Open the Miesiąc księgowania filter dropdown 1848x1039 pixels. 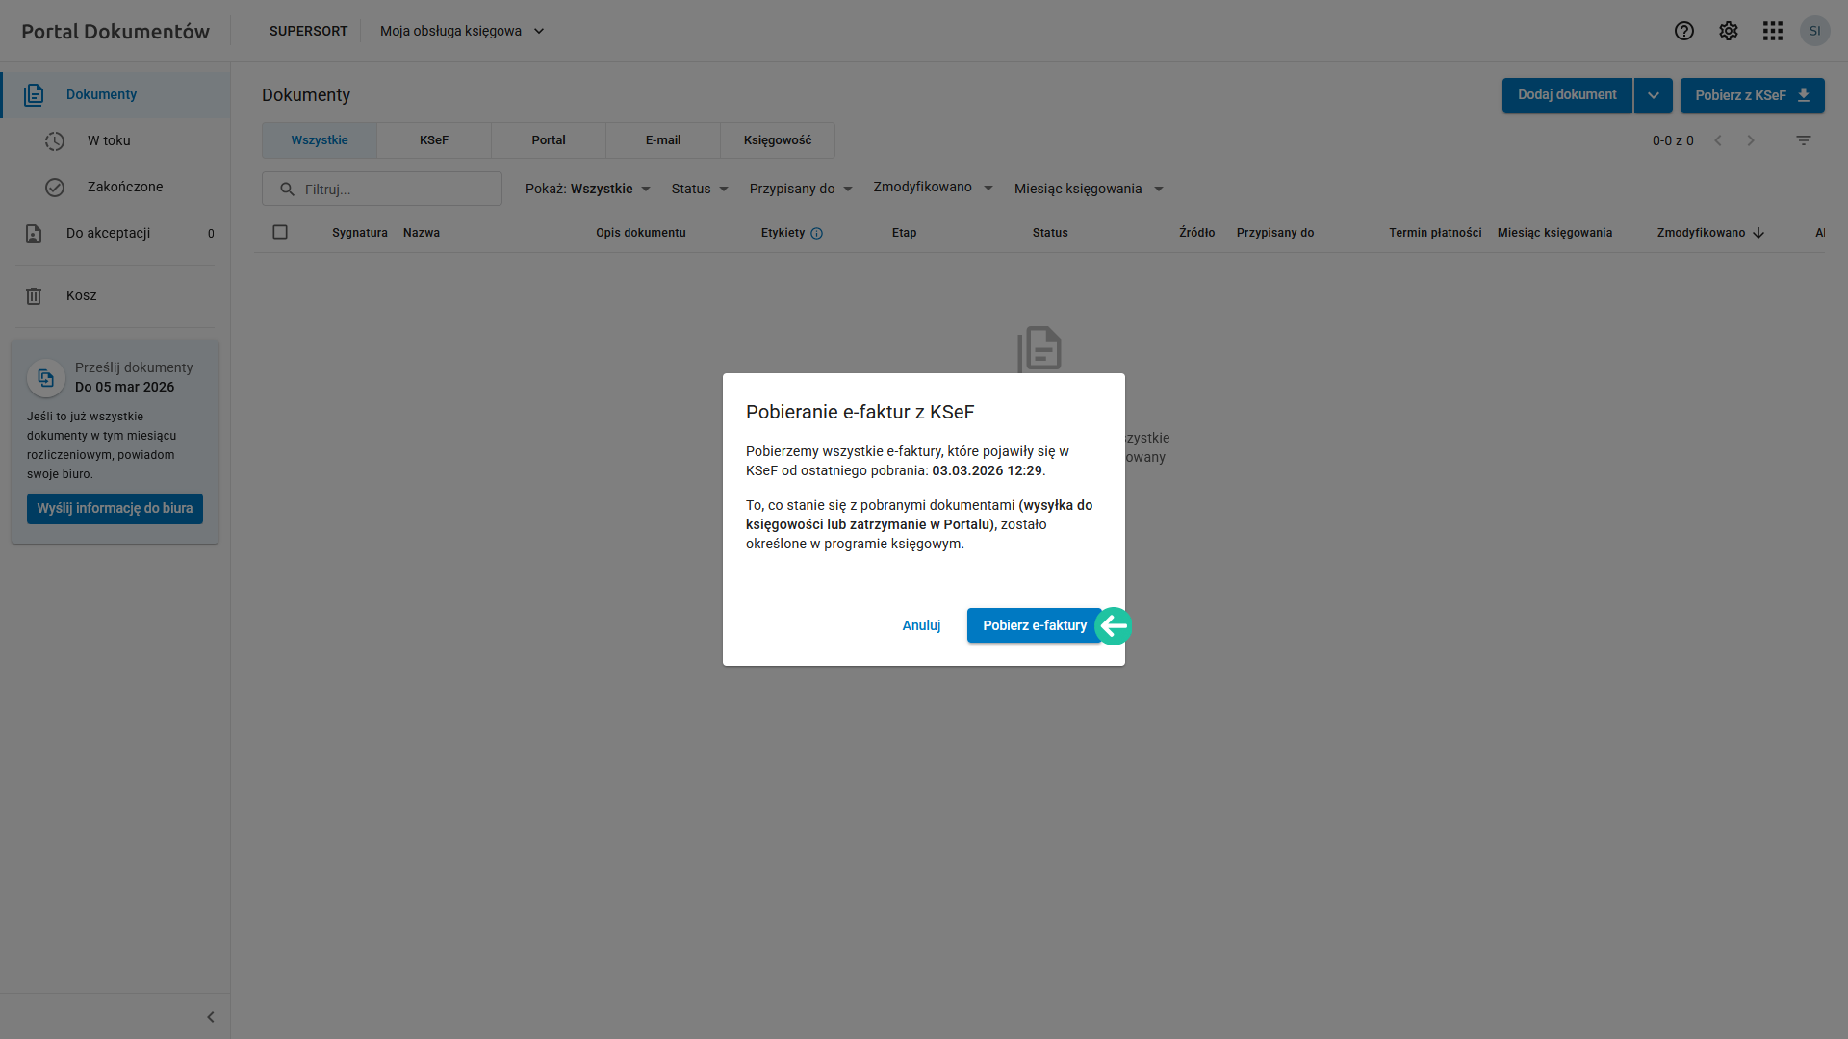point(1089,189)
